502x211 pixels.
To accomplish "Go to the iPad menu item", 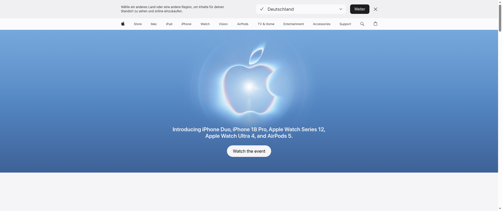I will 169,24.
